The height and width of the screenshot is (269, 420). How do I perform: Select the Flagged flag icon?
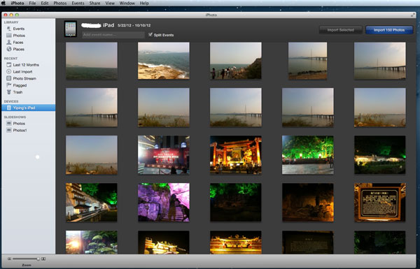(x=9, y=85)
